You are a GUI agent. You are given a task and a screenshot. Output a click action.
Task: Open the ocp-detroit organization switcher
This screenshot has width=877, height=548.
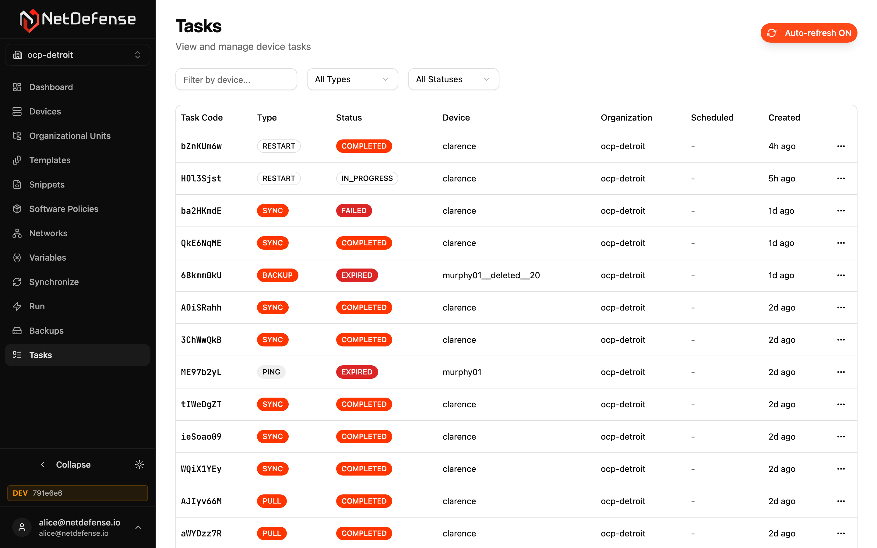click(78, 55)
